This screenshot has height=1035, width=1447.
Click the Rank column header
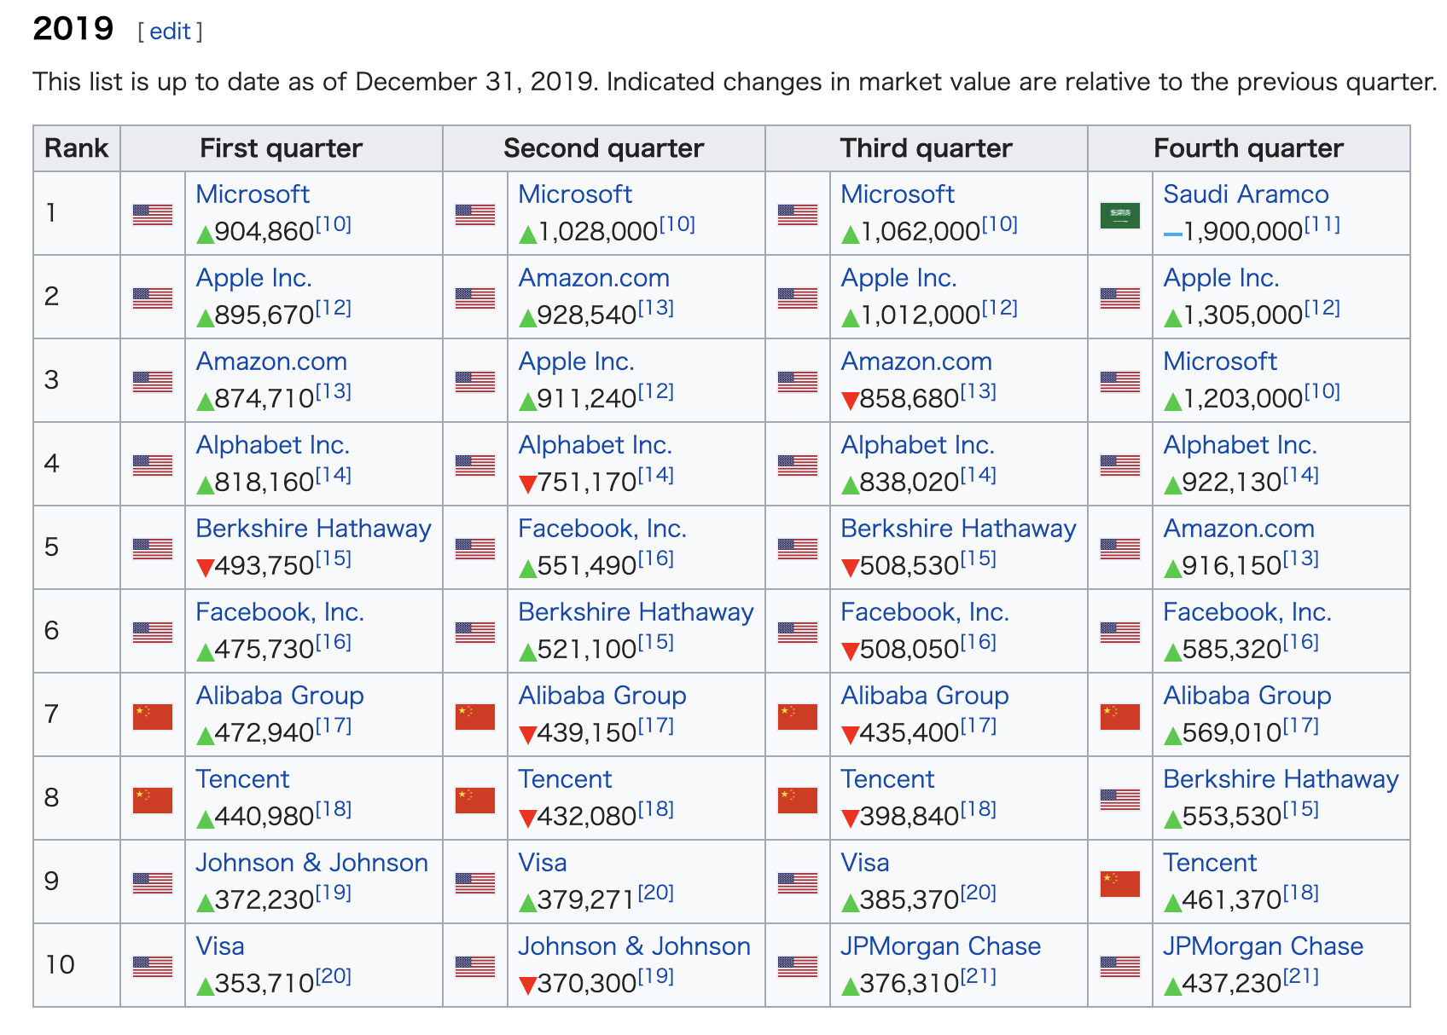click(x=77, y=148)
